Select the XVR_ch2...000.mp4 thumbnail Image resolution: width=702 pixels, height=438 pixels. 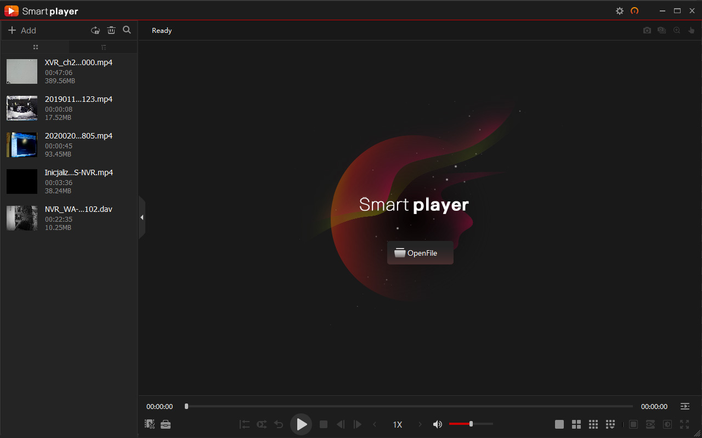click(x=22, y=71)
